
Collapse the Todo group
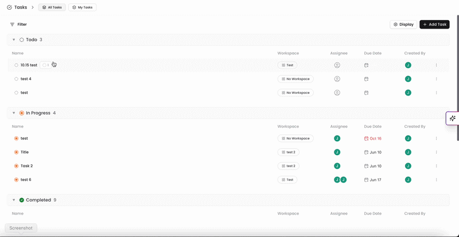coord(13,39)
